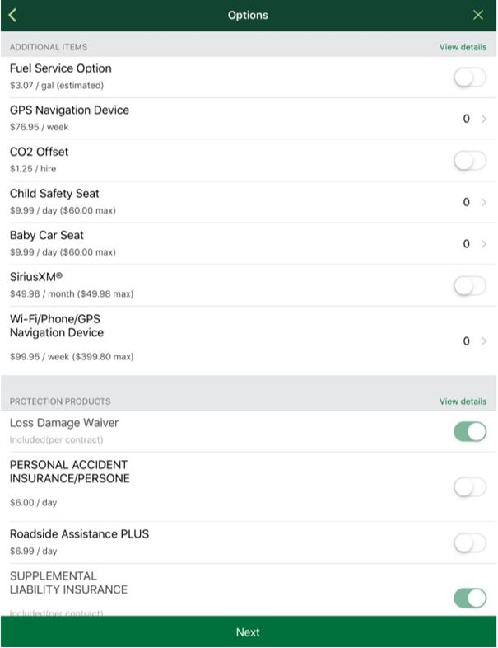Expand Wi-Fi/Phone/GPS Navigation Device chevron
Image resolution: width=498 pixels, height=648 pixels.
pyautogui.click(x=484, y=341)
